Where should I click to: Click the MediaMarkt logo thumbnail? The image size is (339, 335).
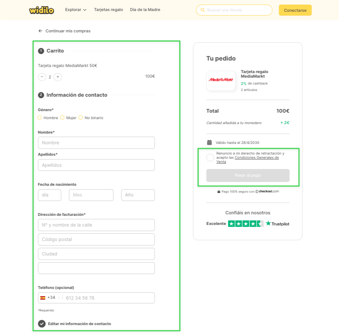[x=221, y=80]
